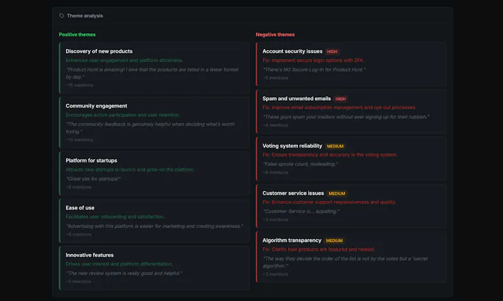Open the Discovery of new products card
Screen dimensions: 503x301
click(154, 68)
